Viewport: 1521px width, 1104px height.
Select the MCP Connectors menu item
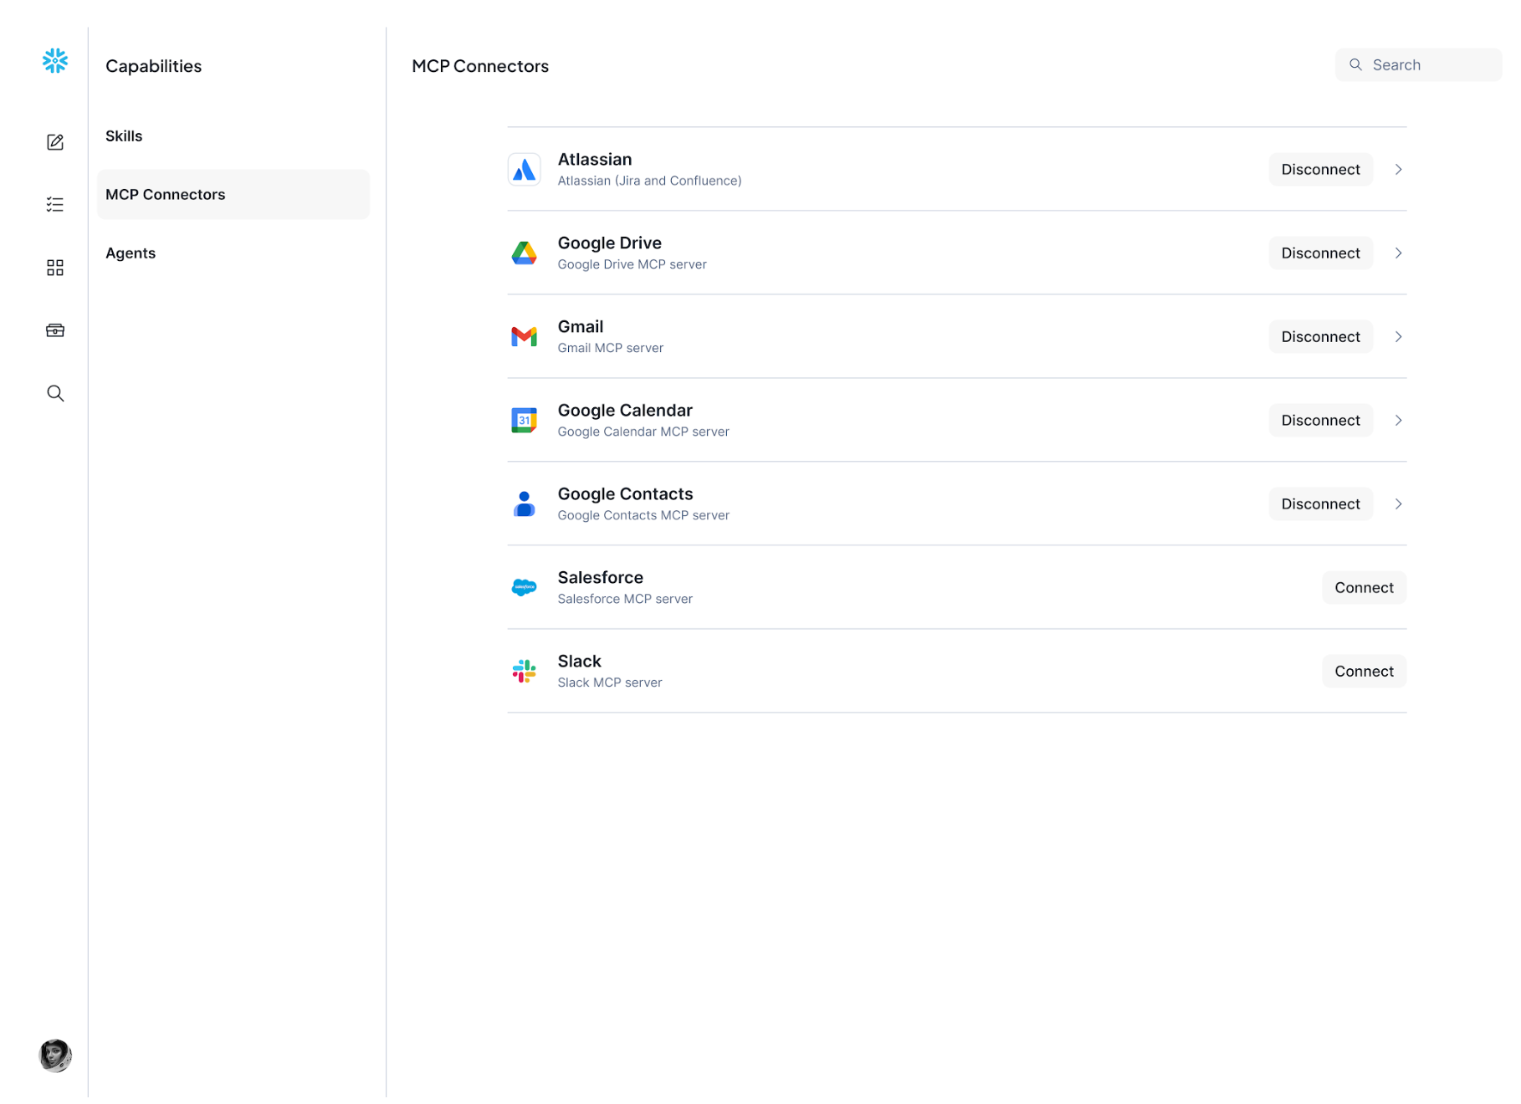pyautogui.click(x=233, y=195)
